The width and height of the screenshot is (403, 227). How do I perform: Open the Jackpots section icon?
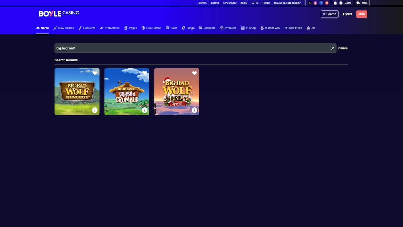(x=200, y=27)
